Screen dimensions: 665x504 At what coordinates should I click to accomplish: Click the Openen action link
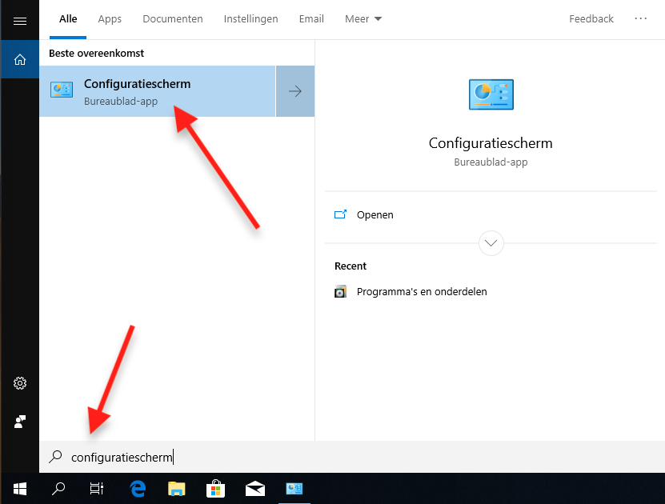click(x=375, y=215)
